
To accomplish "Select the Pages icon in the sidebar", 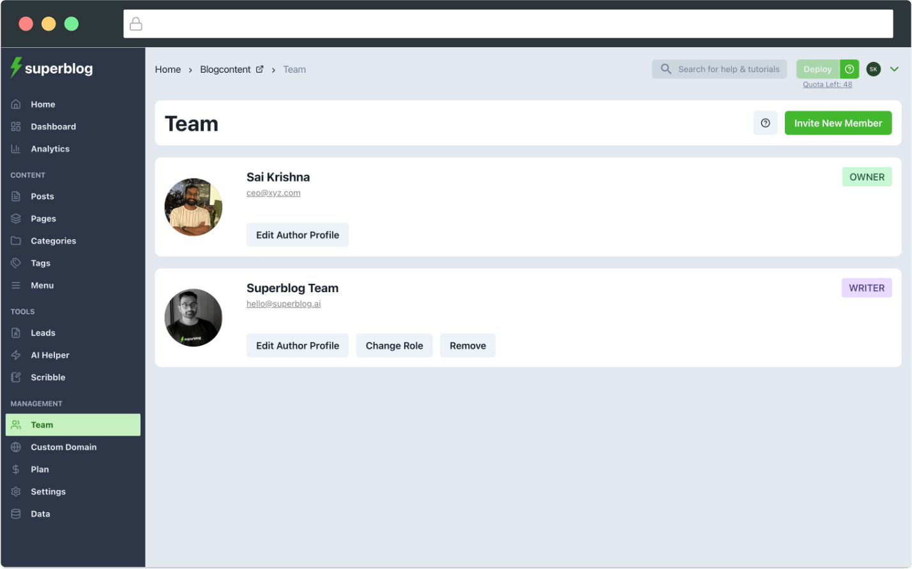I will [x=15, y=218].
